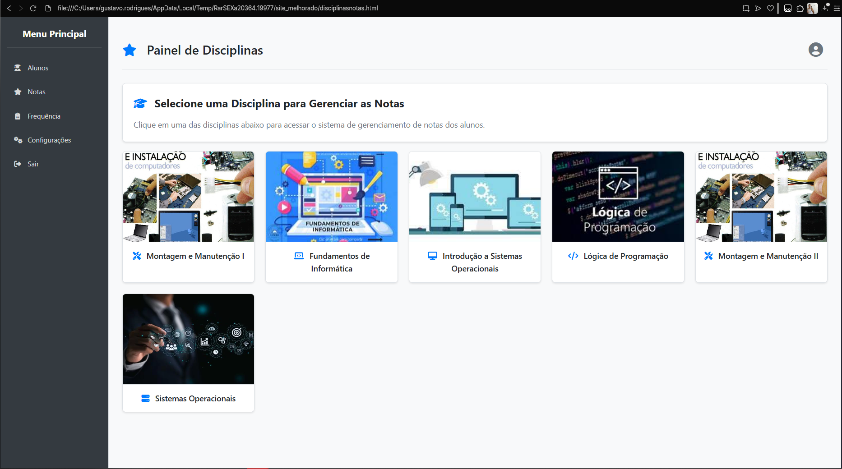Click the code icon beside Lógica de Programação
This screenshot has height=469, width=842.
click(573, 256)
